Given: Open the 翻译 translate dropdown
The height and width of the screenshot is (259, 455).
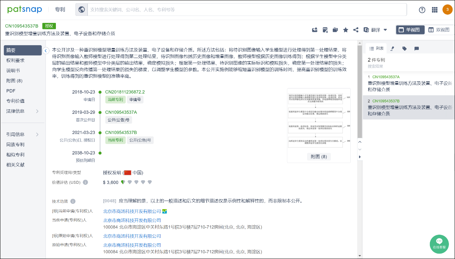Looking at the screenshot, I should click(375, 30).
